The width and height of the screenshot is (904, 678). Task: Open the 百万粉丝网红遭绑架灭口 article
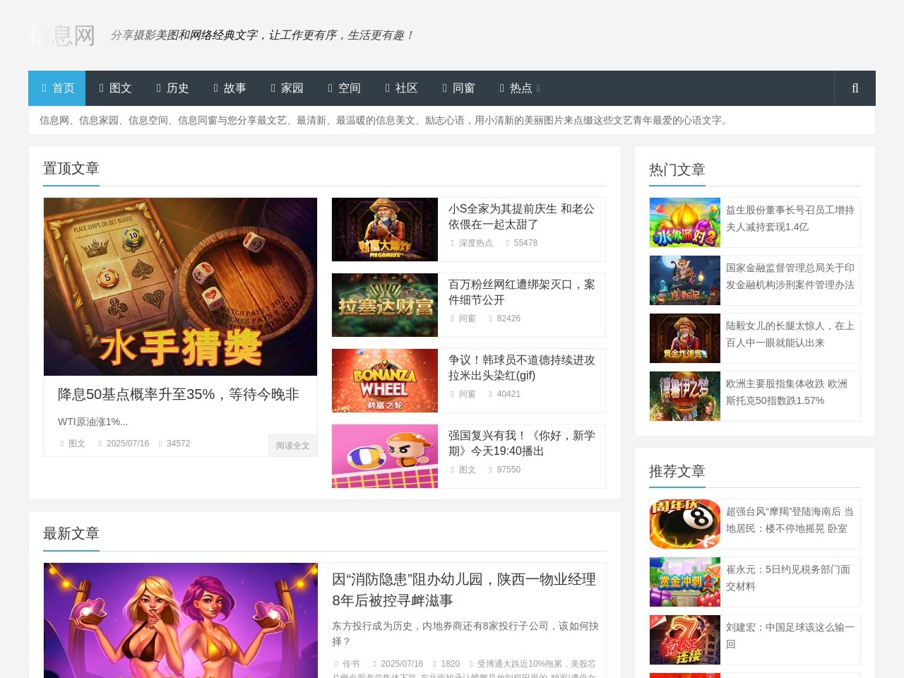pyautogui.click(x=521, y=292)
